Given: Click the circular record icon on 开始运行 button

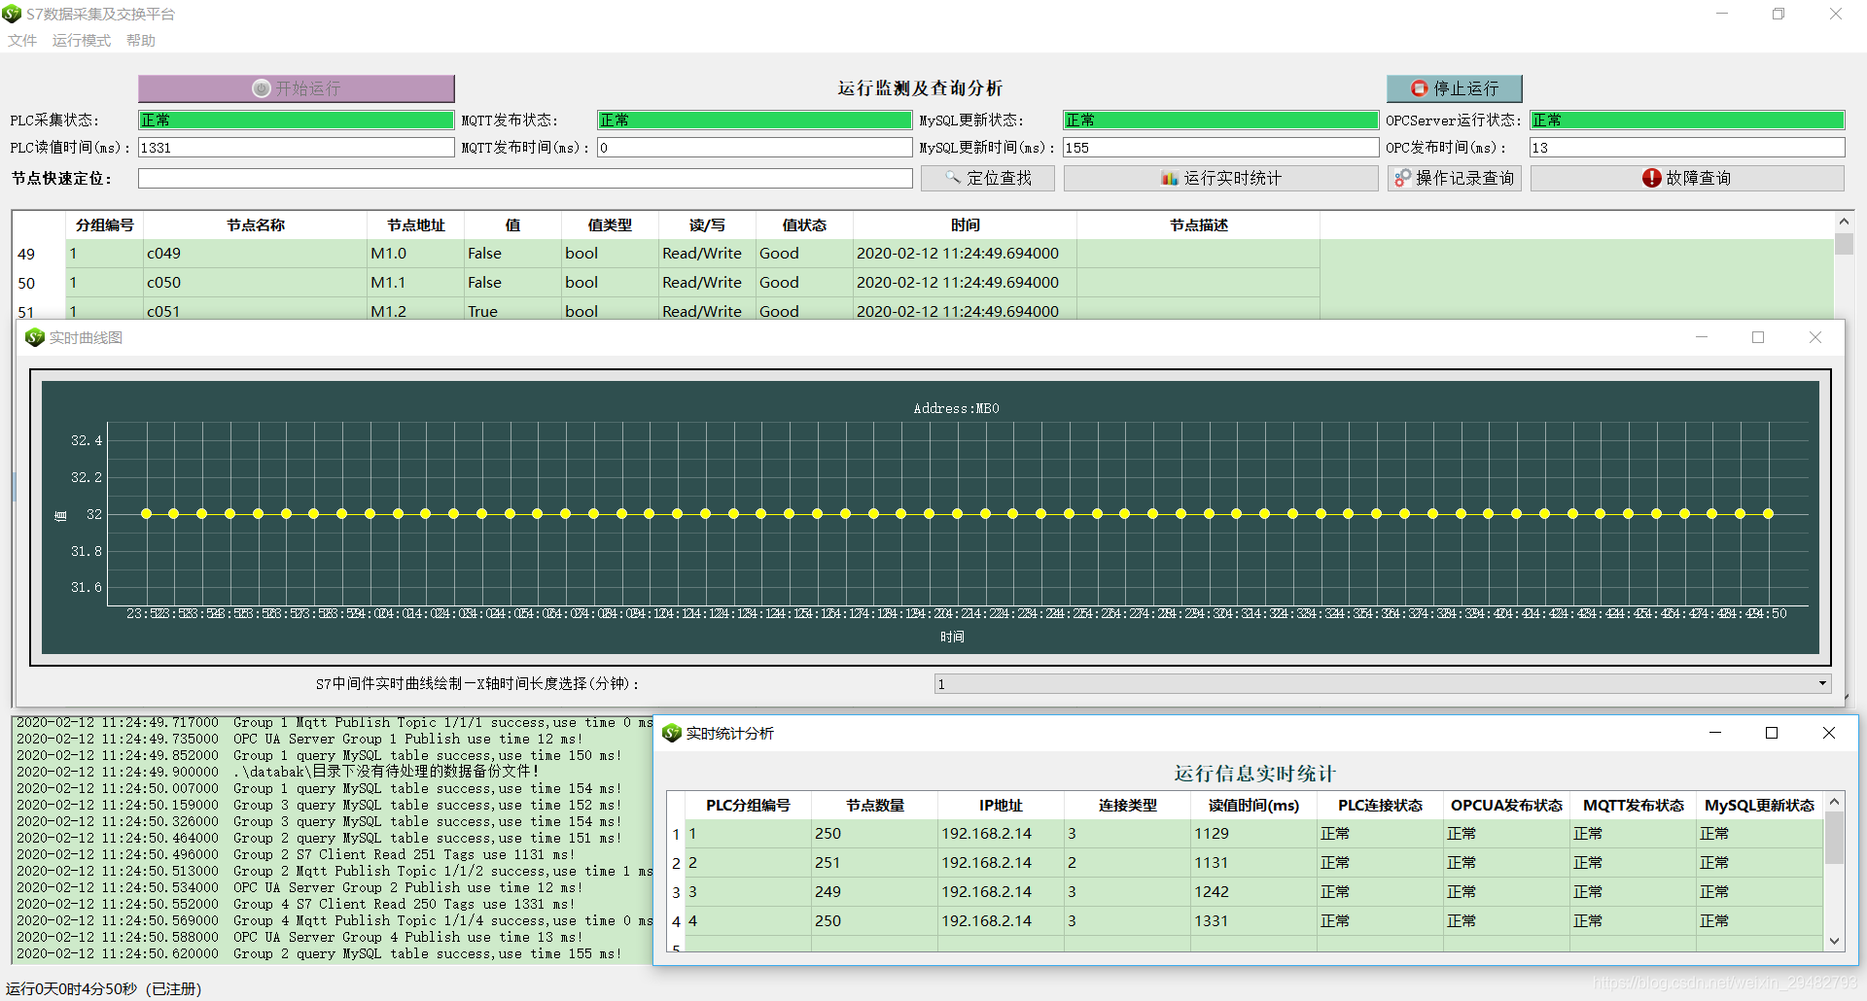Looking at the screenshot, I should [x=260, y=87].
